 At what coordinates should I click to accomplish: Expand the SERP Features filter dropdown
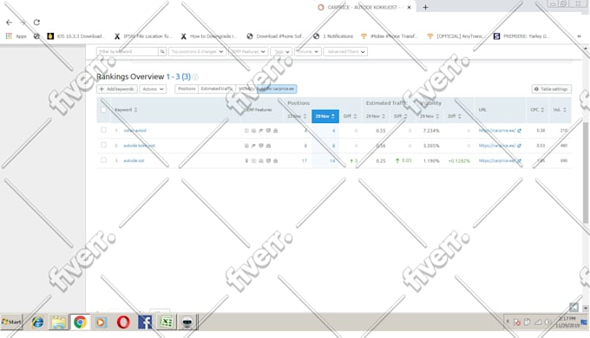pos(248,51)
